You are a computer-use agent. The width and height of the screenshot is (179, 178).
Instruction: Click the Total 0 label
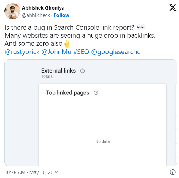(x=47, y=76)
